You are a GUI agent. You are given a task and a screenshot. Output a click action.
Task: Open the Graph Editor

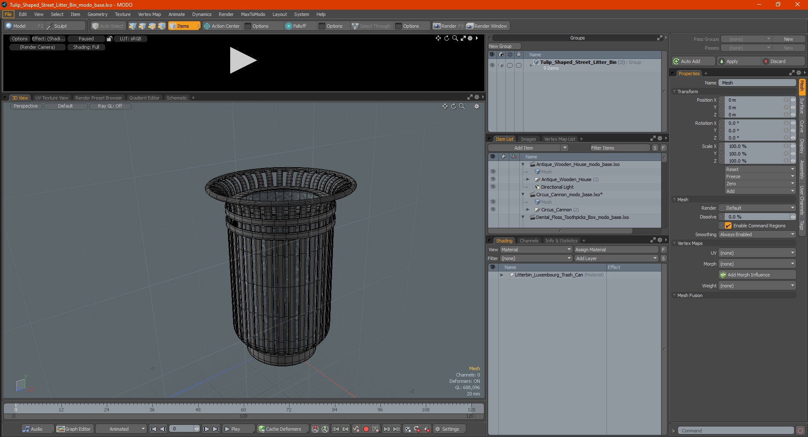click(74, 429)
